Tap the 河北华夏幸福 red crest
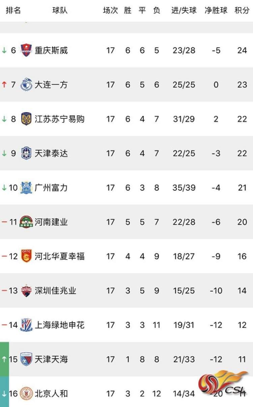 pyautogui.click(x=26, y=256)
